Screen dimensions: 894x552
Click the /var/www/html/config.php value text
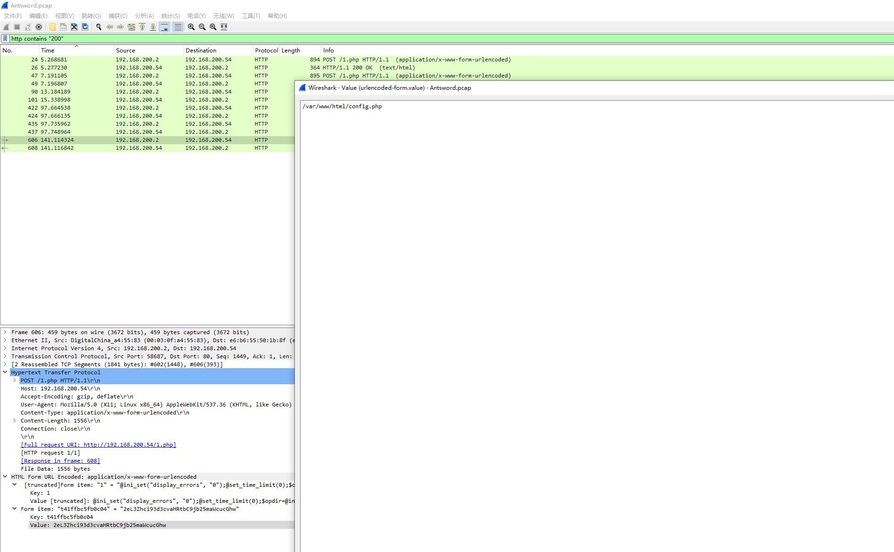(342, 106)
